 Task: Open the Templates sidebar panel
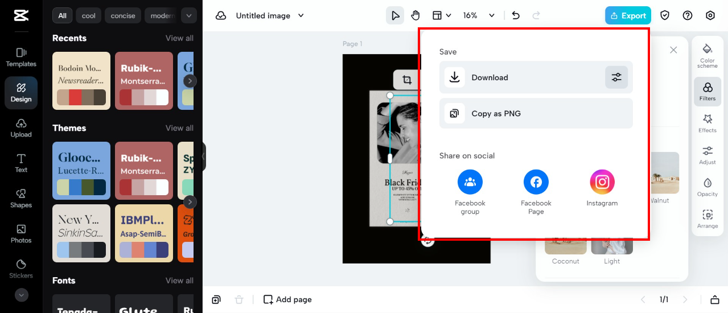(21, 57)
